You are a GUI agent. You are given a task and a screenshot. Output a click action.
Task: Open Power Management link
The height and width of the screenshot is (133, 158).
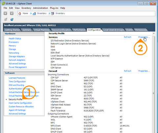[18, 67]
